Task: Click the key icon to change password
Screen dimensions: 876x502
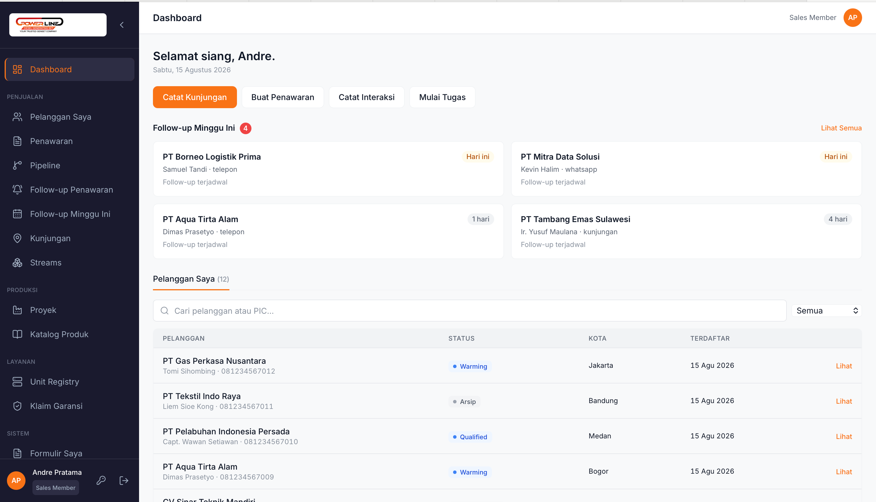Action: [x=101, y=480]
